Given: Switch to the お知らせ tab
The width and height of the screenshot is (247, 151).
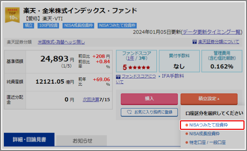Looking at the screenshot, I should pyautogui.click(x=82, y=141).
